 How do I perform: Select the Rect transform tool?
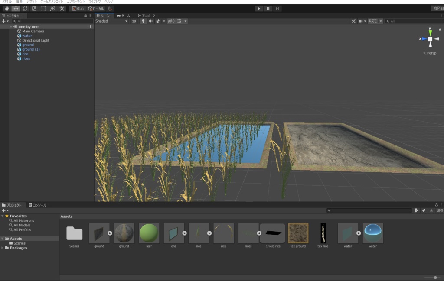pyautogui.click(x=43, y=9)
